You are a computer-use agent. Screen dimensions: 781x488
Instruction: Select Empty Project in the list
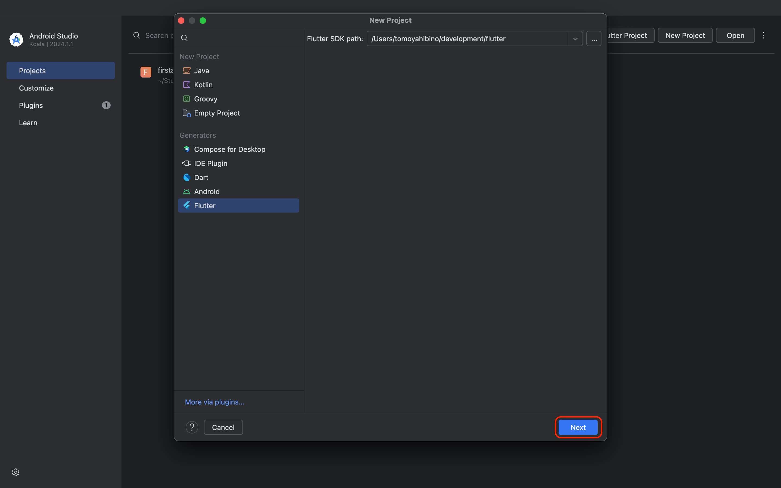pos(238,113)
